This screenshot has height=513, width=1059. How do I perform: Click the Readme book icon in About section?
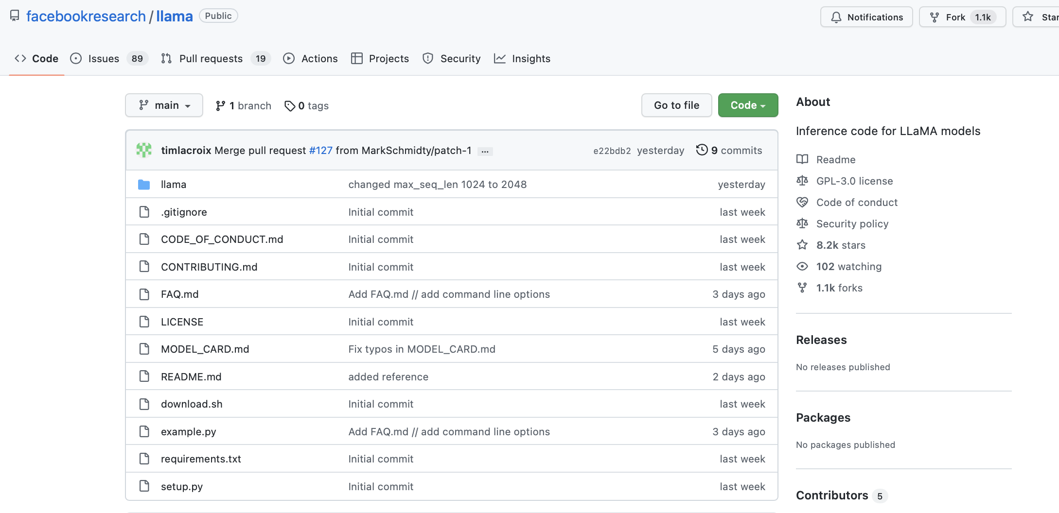802,159
